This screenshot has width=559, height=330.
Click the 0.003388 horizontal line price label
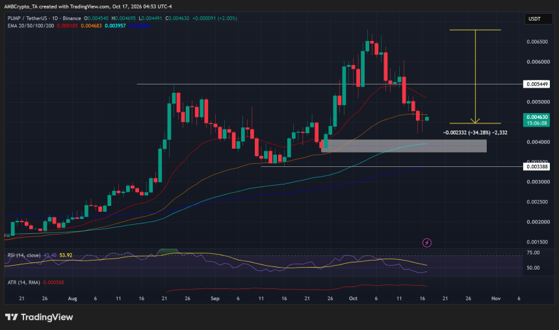pyautogui.click(x=536, y=166)
